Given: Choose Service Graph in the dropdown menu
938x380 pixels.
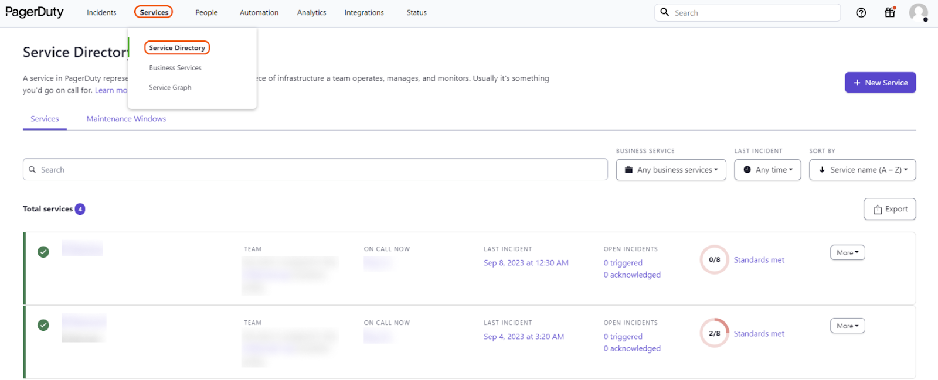Looking at the screenshot, I should tap(170, 88).
